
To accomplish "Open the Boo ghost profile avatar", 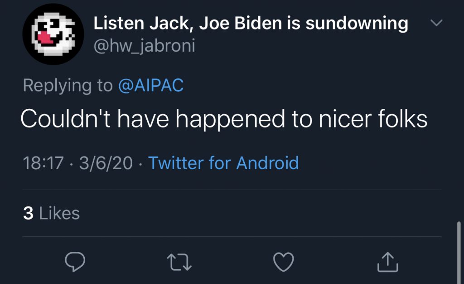I will tap(53, 36).
